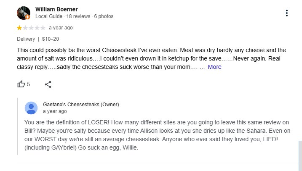Click the owner's blue default avatar icon
The width and height of the screenshot is (302, 171).
(x=31, y=108)
